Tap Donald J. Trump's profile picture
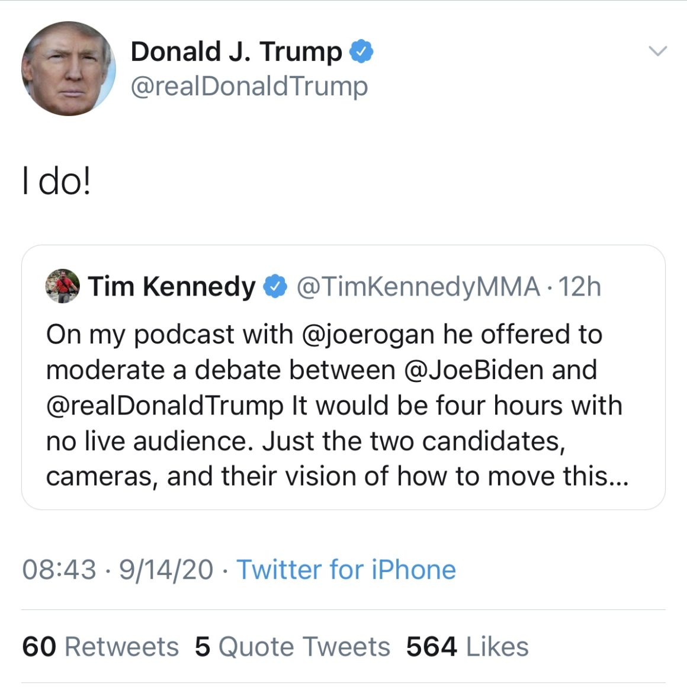Viewport: 687px width, 687px height. pos(68,69)
